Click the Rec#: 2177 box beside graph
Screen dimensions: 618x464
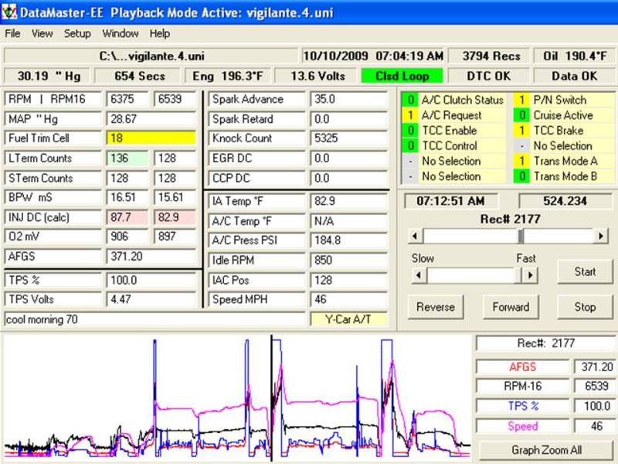[545, 343]
